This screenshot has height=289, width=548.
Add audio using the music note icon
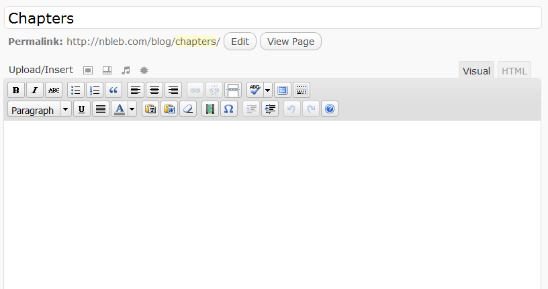[x=126, y=70]
